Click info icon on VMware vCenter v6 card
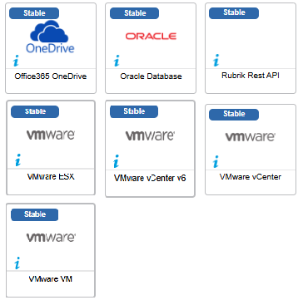 pyautogui.click(x=117, y=161)
